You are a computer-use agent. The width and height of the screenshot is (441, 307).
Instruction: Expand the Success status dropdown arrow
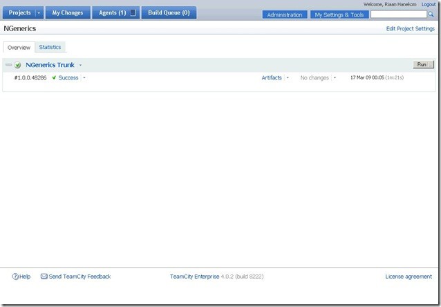tap(84, 77)
